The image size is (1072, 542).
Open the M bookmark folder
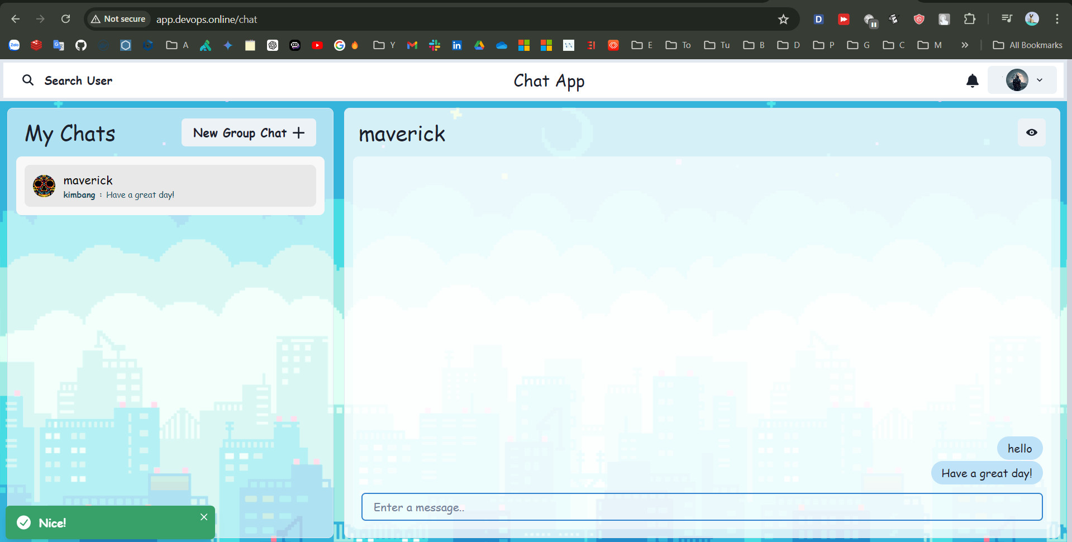click(930, 45)
